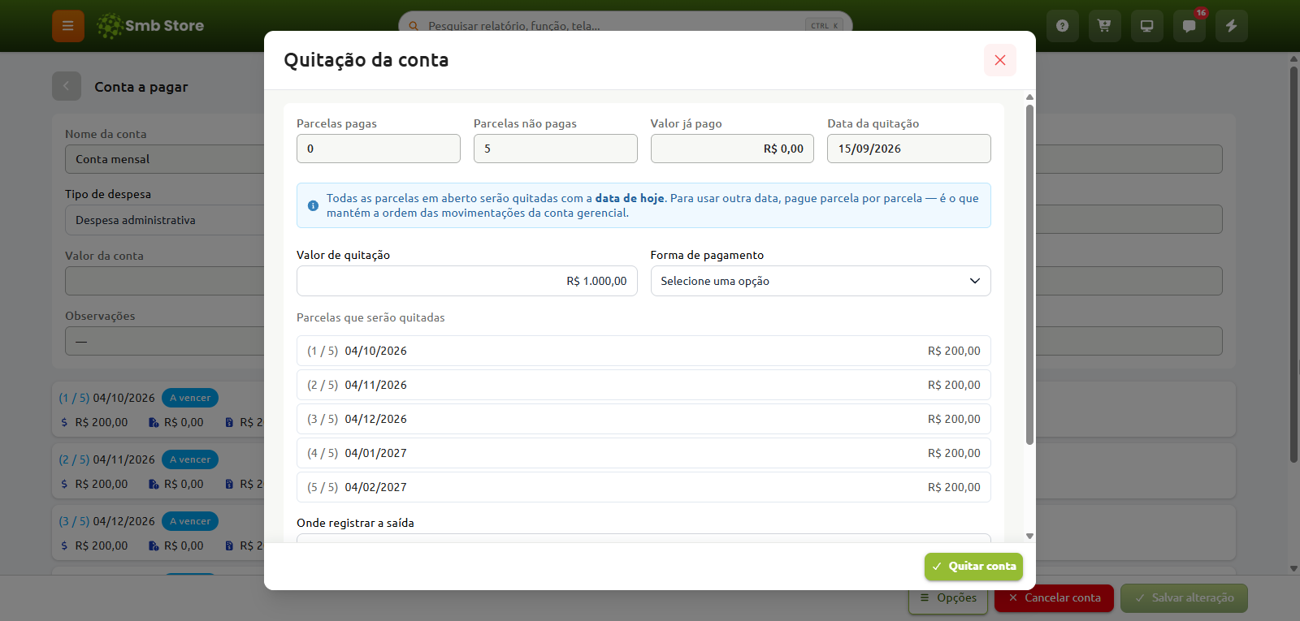This screenshot has height=621, width=1300.
Task: Open chat messages with 16 badge
Action: [x=1189, y=26]
